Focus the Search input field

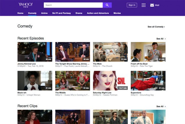pos(73,5)
